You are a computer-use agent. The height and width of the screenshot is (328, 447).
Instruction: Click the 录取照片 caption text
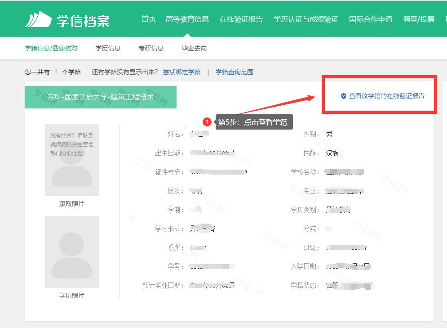(72, 204)
